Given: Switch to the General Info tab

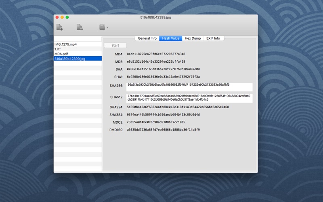Looking at the screenshot, I should (147, 38).
